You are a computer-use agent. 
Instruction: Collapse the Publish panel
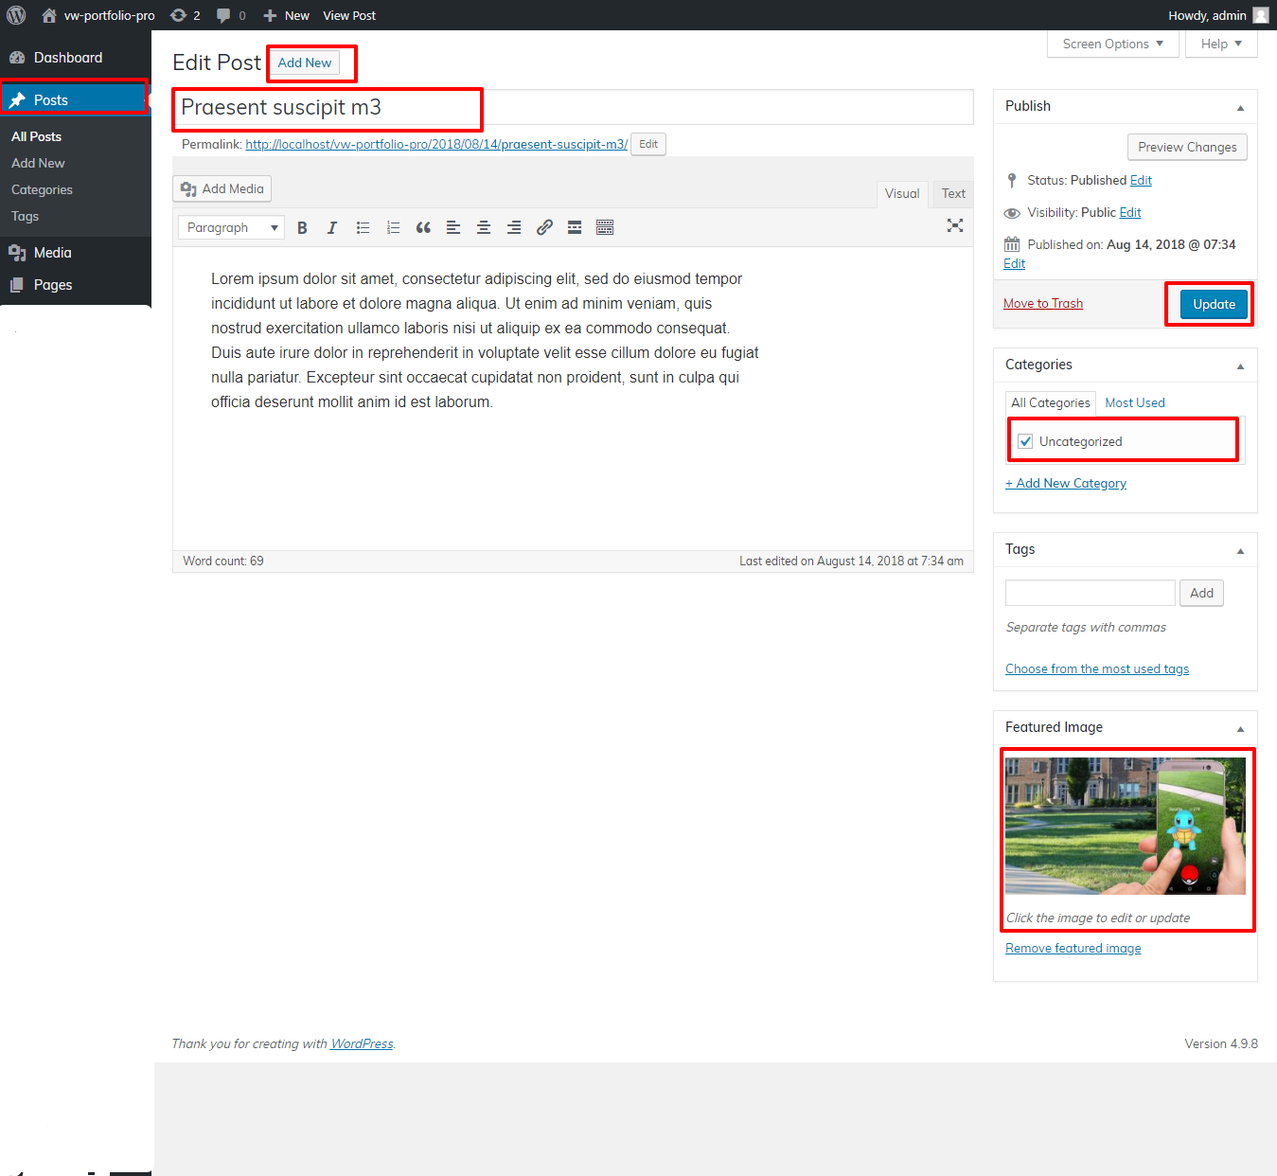point(1240,108)
